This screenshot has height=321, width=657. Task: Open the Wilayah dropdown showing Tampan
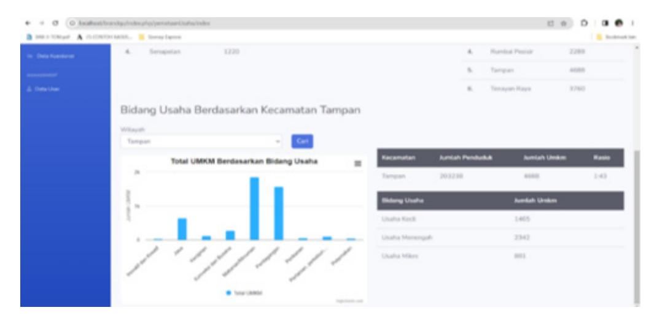tap(202, 142)
